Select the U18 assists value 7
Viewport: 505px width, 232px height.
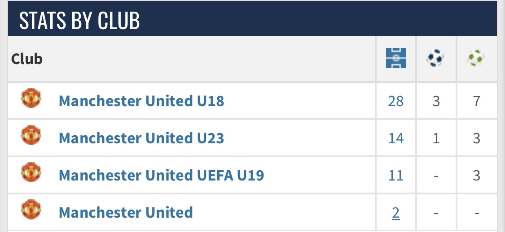point(476,101)
